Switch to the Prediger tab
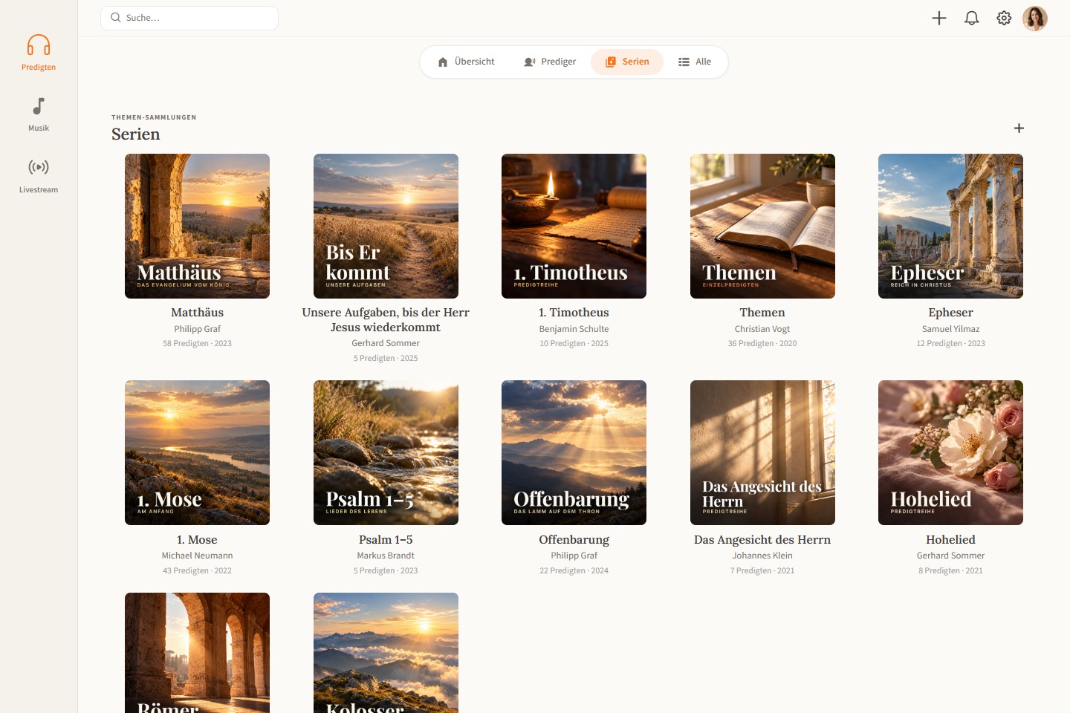The image size is (1070, 713). tap(550, 62)
